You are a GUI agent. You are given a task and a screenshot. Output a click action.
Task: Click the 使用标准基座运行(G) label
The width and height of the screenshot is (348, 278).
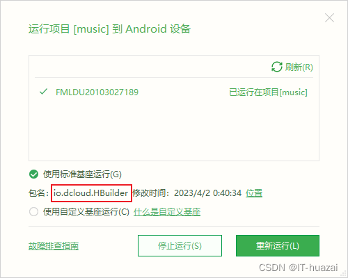pyautogui.click(x=82, y=174)
